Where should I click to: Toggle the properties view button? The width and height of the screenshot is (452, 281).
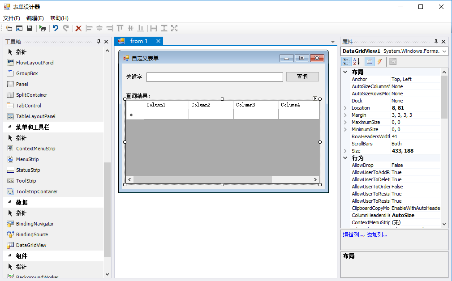tap(370, 62)
